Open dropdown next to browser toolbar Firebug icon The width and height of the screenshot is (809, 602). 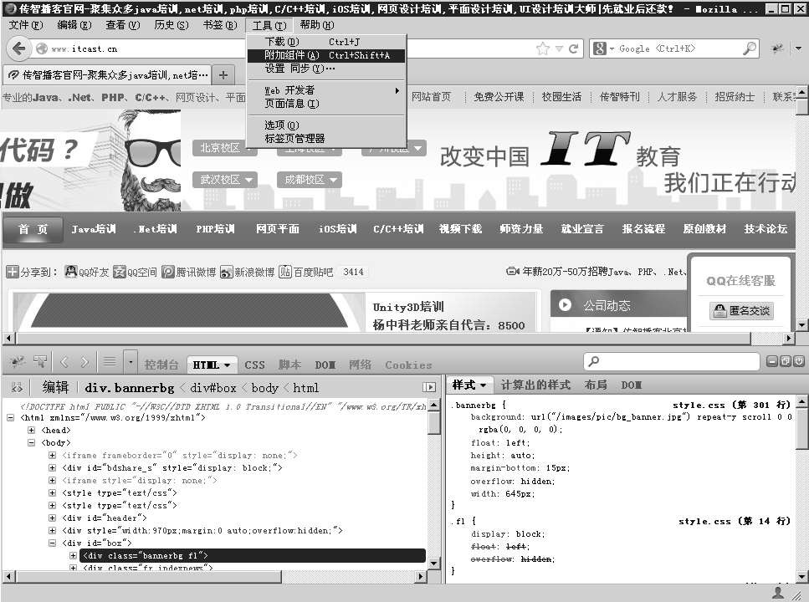799,48
